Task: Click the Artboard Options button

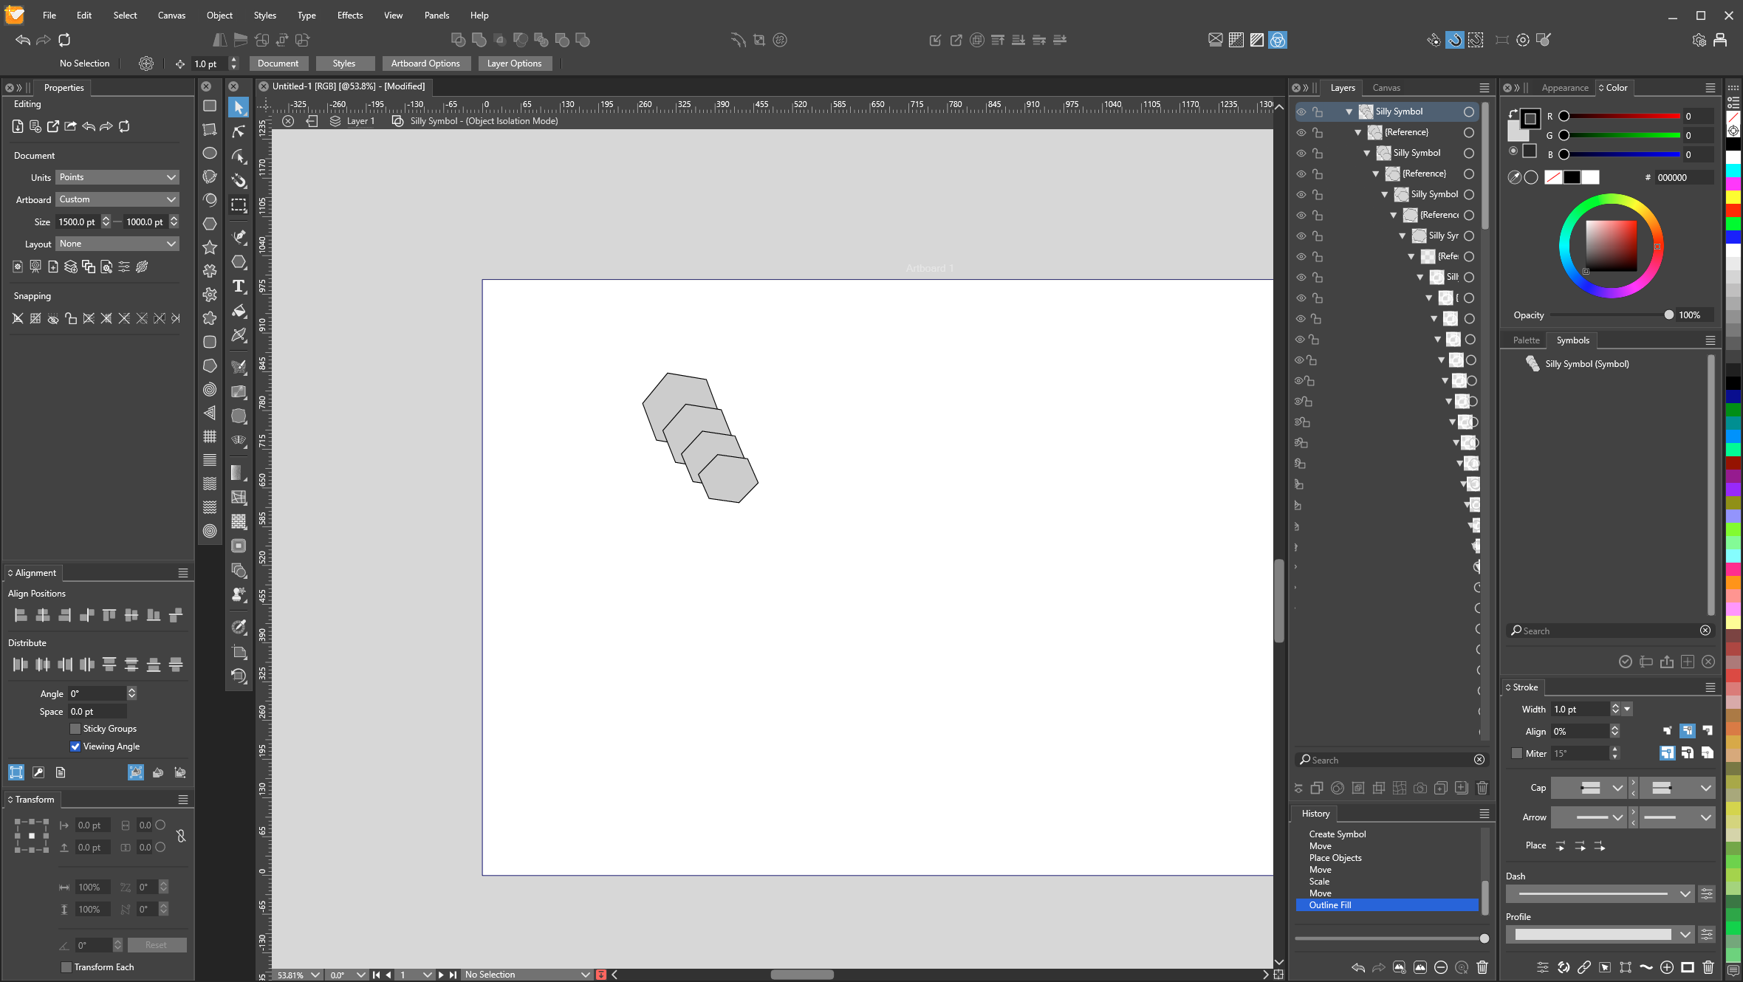Action: click(425, 63)
